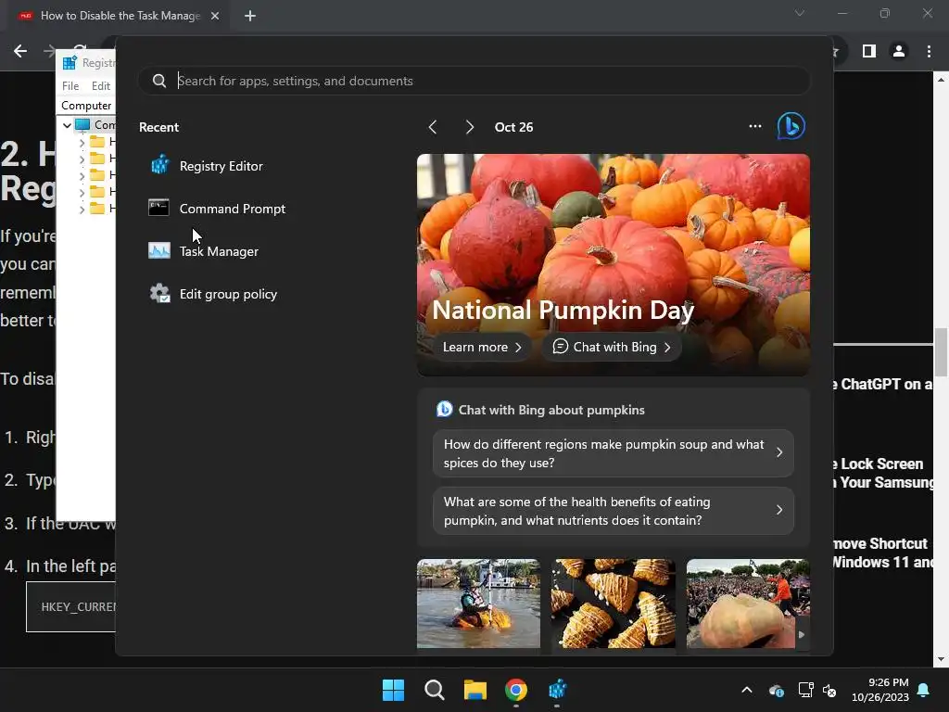The height and width of the screenshot is (712, 949).
Task: Go to next day with right chevron
Action: click(x=470, y=127)
